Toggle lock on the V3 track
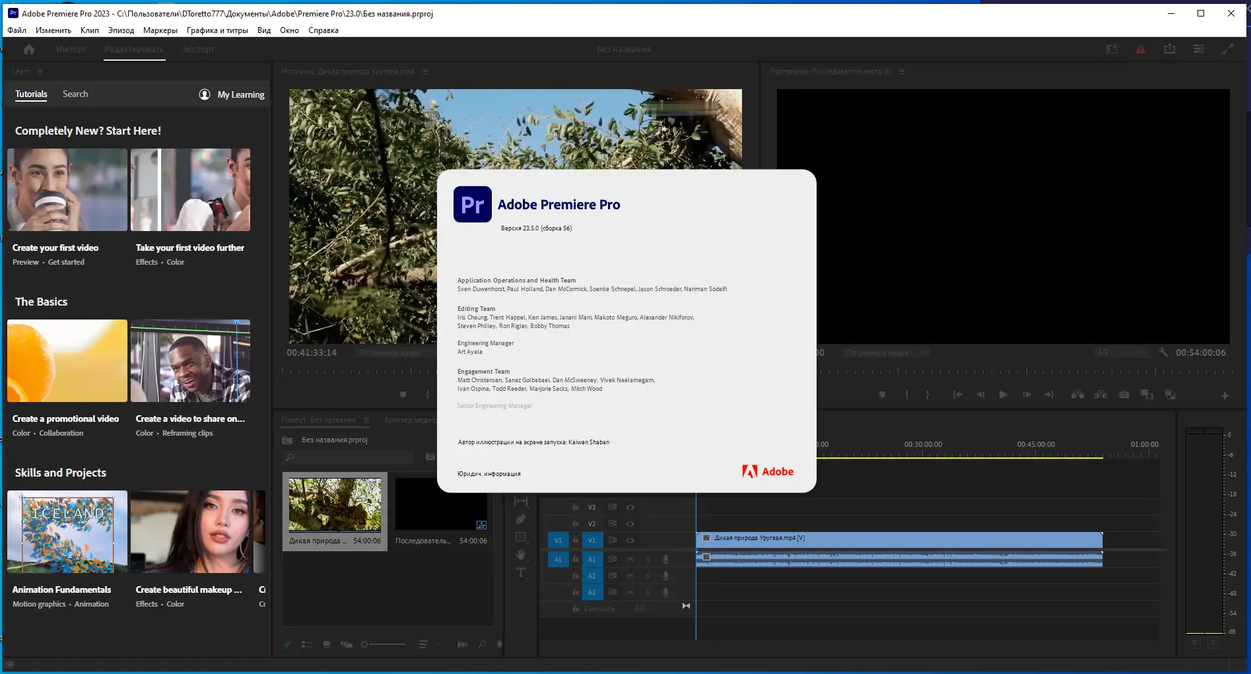 point(576,507)
